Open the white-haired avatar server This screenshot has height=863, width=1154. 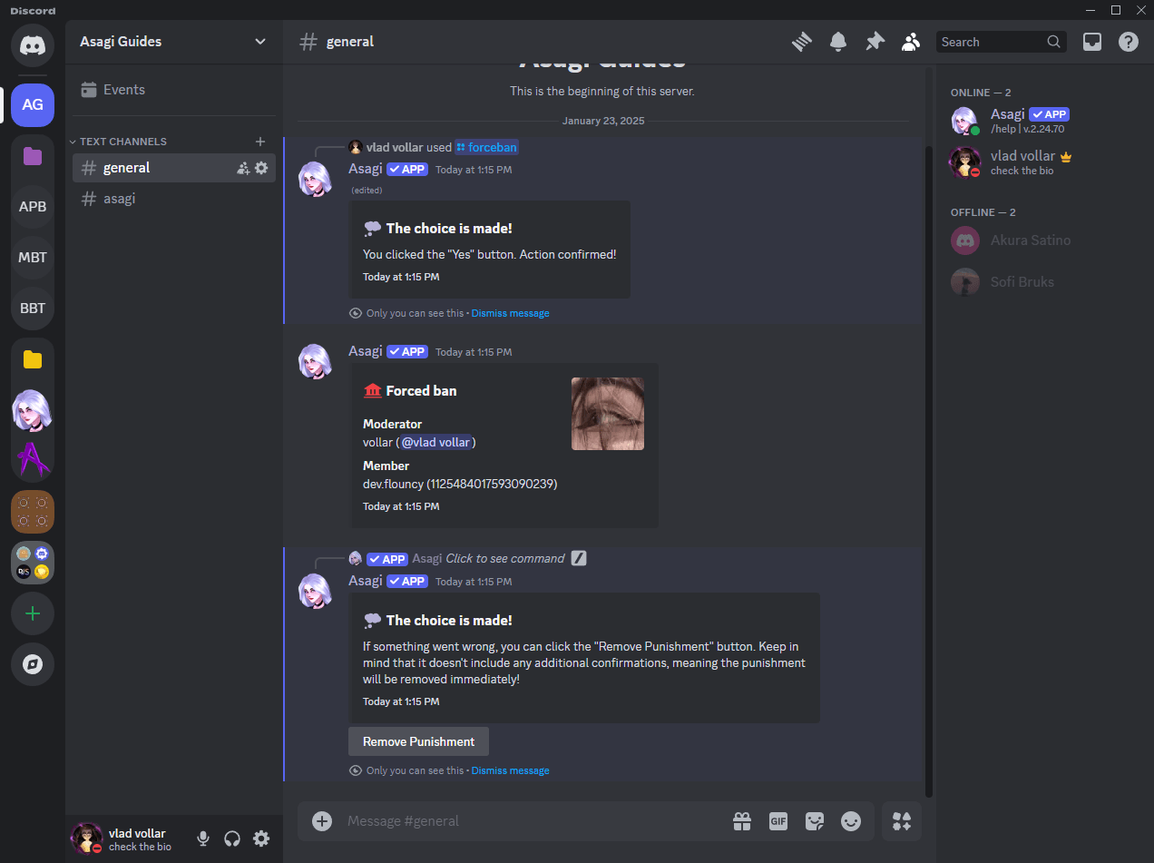click(x=33, y=410)
